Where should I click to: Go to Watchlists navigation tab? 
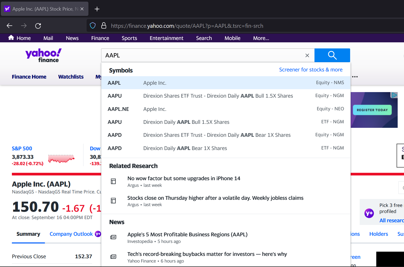pyautogui.click(x=71, y=77)
